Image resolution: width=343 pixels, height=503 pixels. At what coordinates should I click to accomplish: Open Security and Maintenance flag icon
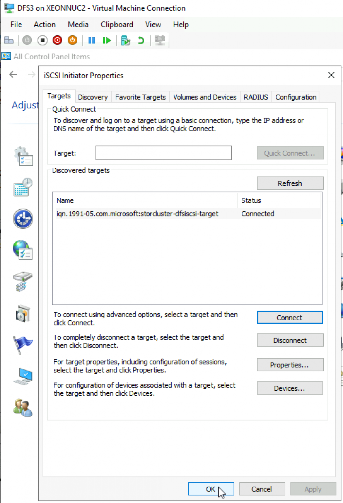pyautogui.click(x=22, y=345)
